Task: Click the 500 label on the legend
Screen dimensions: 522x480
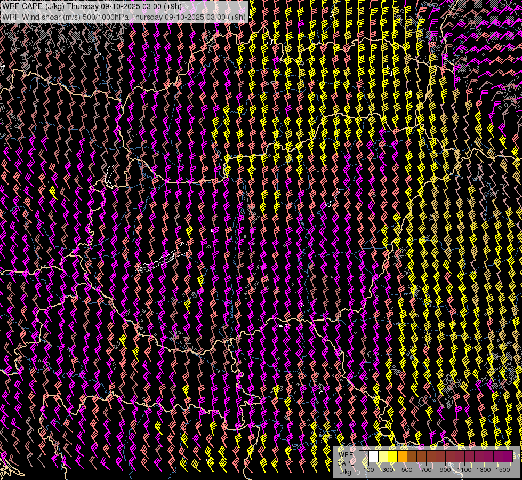Action: click(x=407, y=470)
